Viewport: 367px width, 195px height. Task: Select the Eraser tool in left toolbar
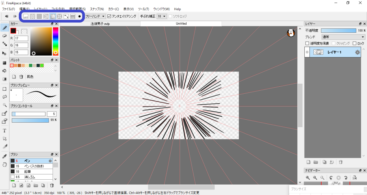point(5,36)
